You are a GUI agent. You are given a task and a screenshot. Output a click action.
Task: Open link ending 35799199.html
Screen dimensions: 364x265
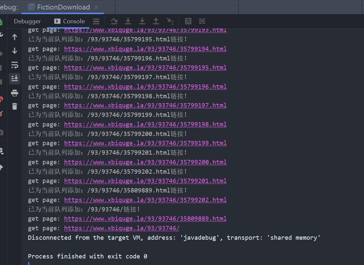(145, 143)
